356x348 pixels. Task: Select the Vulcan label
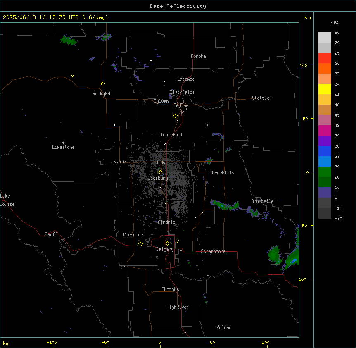224,327
